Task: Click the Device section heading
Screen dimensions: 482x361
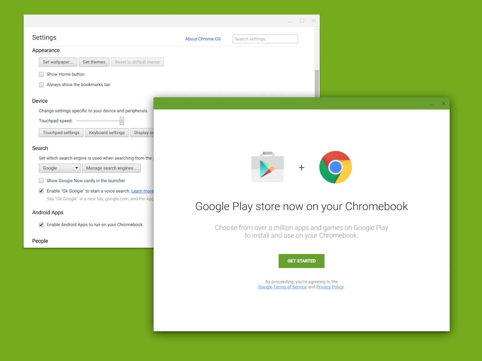Action: pyautogui.click(x=40, y=101)
